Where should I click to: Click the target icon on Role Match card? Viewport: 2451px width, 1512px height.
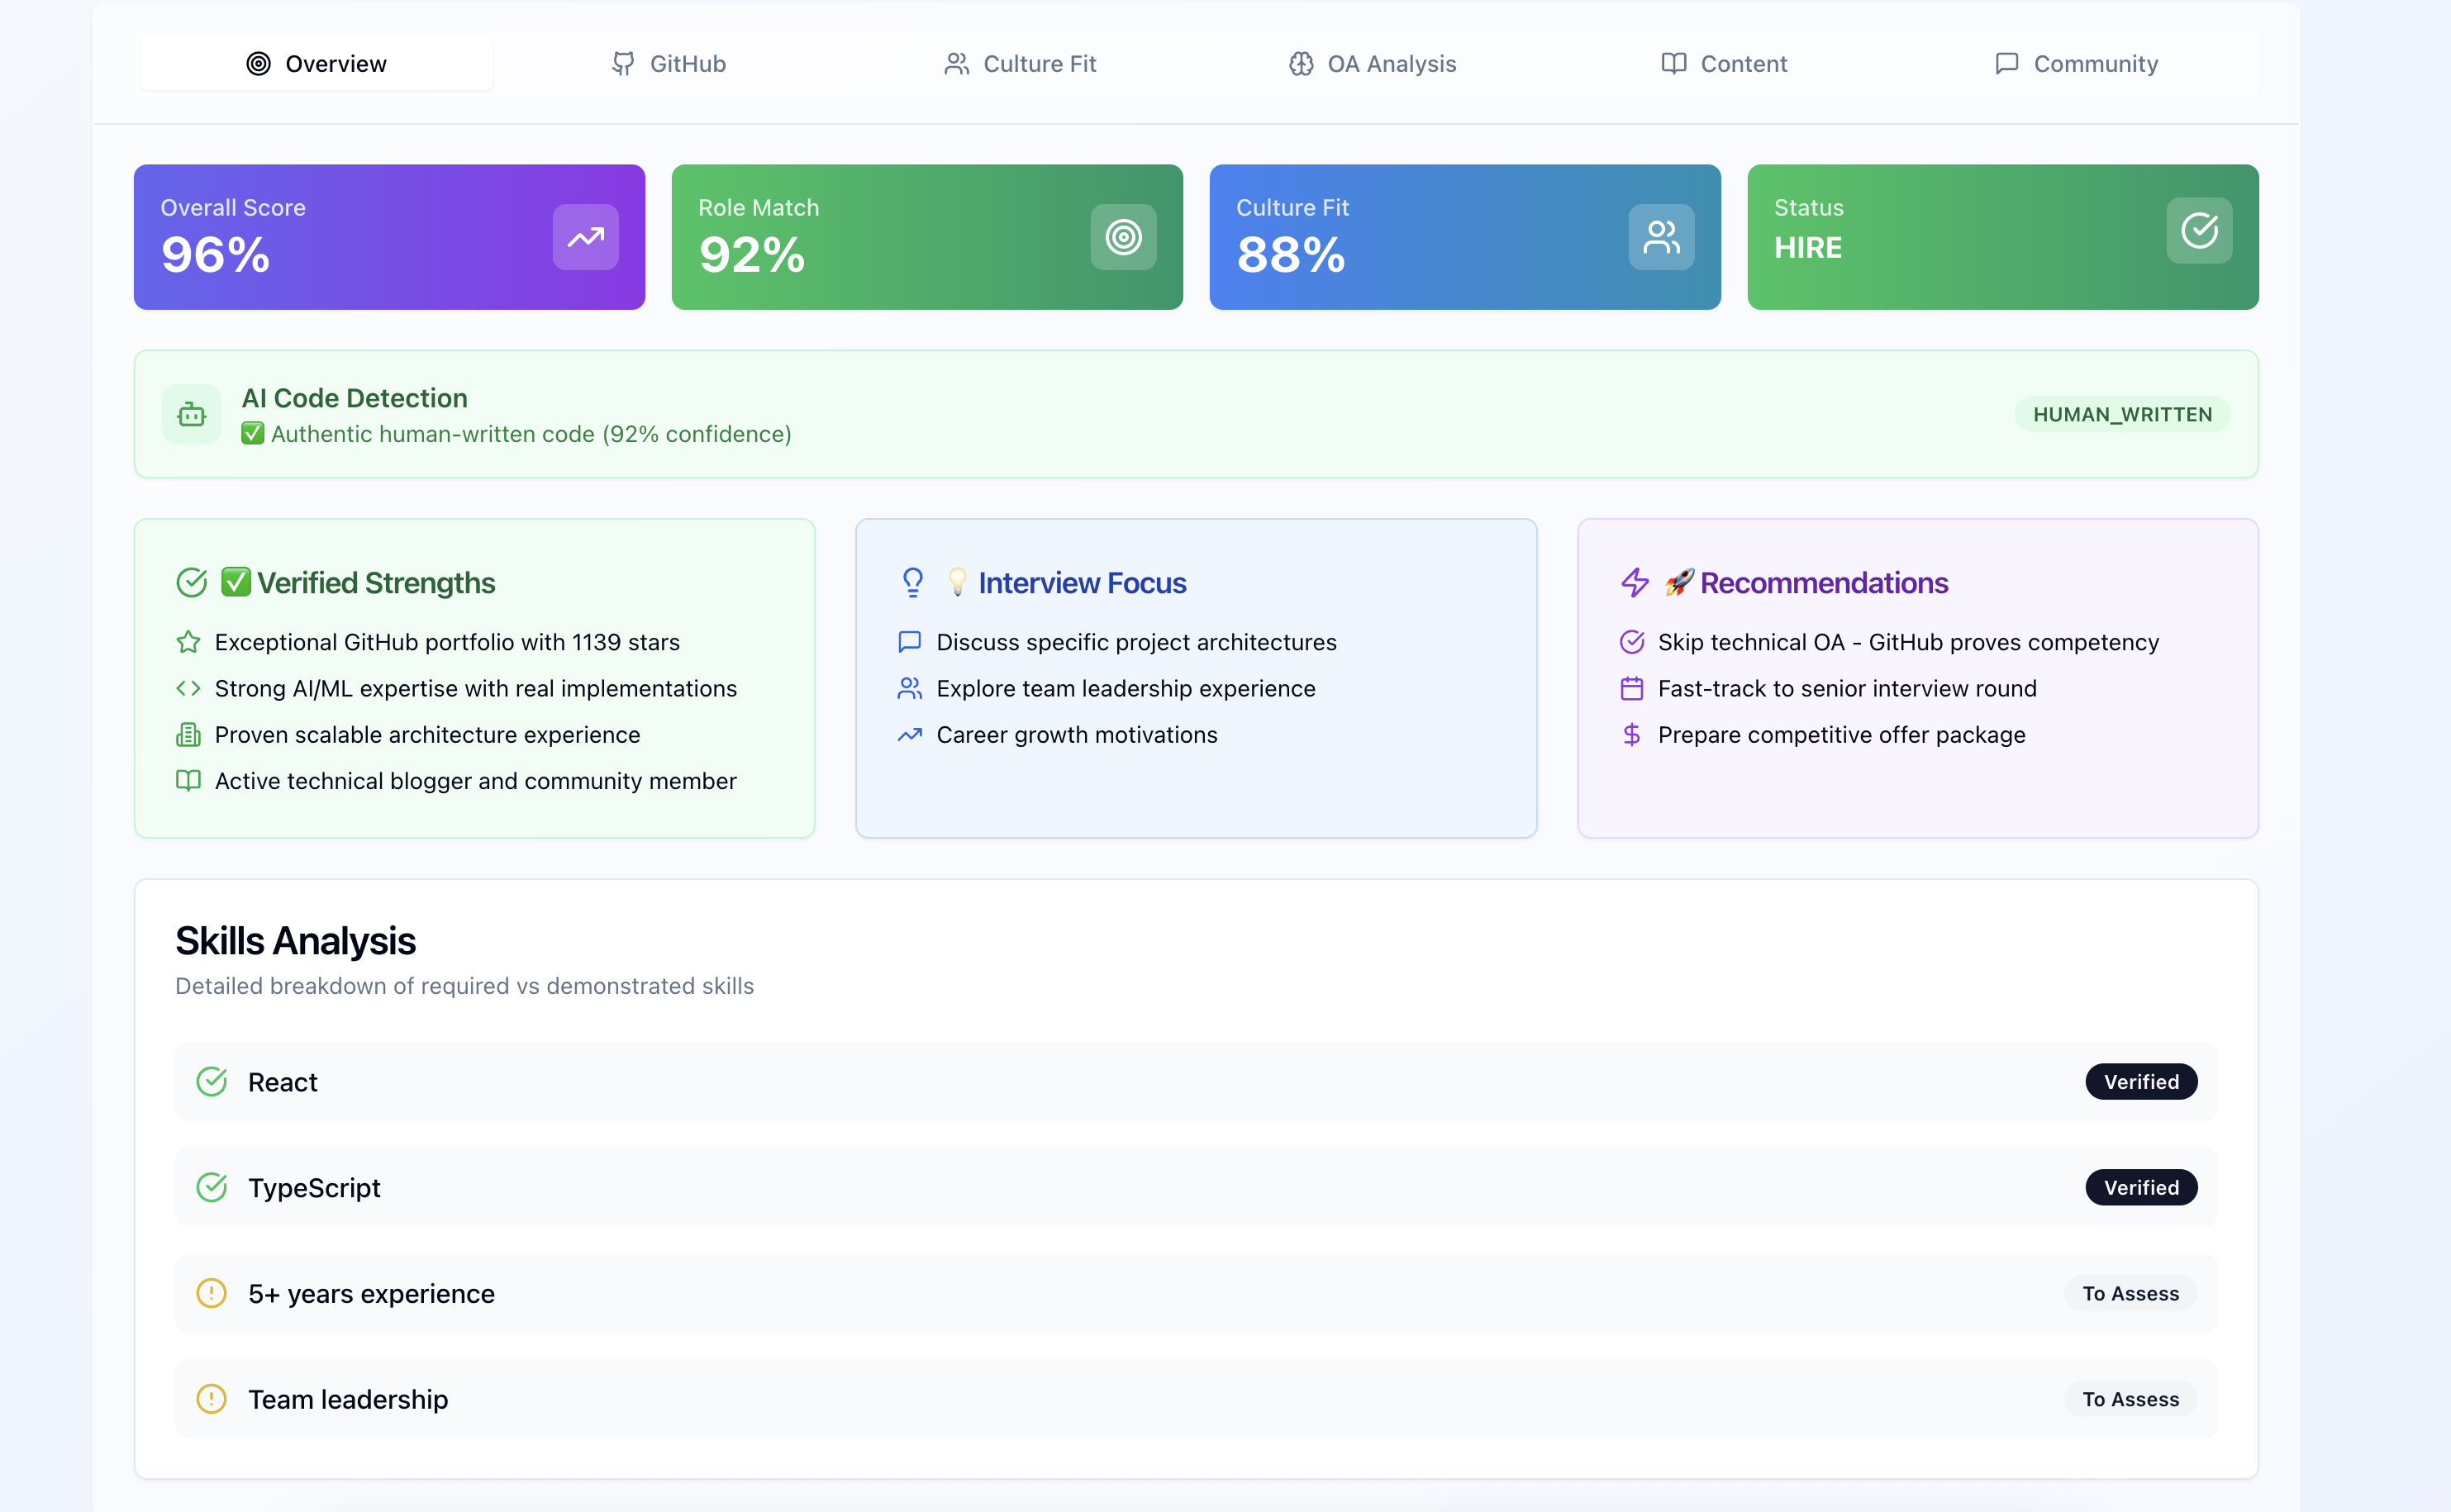[1123, 237]
